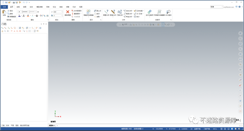Switch to the Surfaces (曲面) ribbon tab
The width and height of the screenshot is (244, 131).
[x=25, y=7]
